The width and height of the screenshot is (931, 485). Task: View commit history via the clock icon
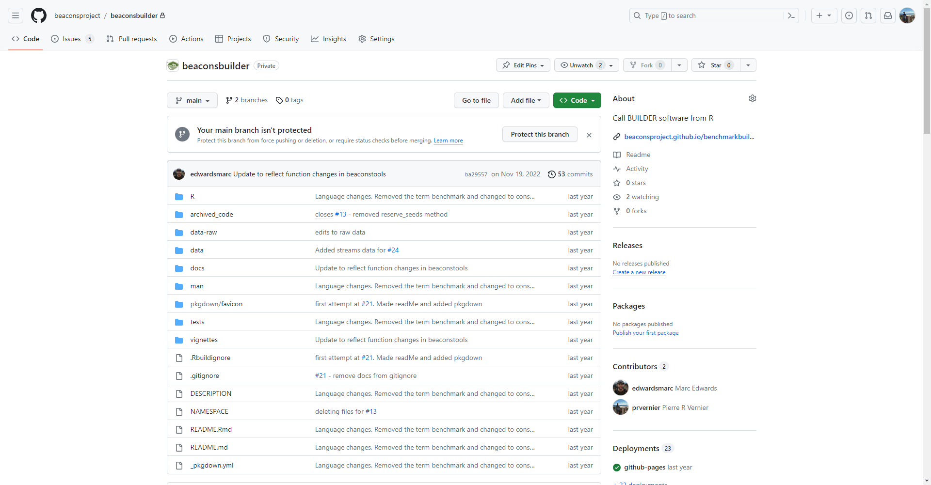click(x=552, y=174)
